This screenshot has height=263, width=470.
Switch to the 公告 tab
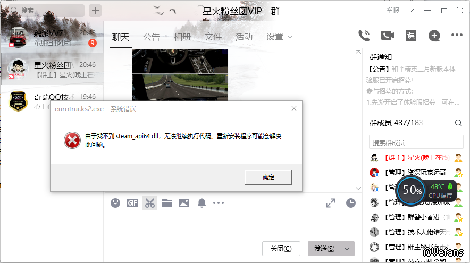pos(152,37)
